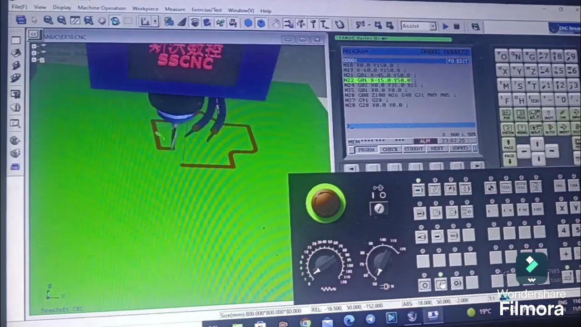Toggle the x1 increment button
The width and height of the screenshot is (581, 327).
492,210
